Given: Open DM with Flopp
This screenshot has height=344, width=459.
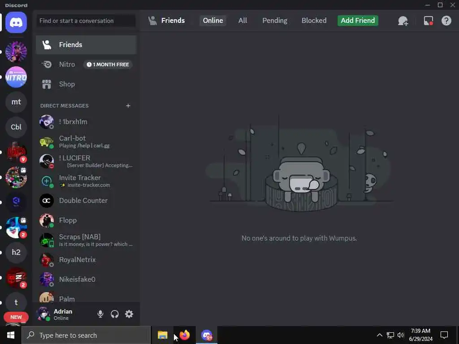Looking at the screenshot, I should click(x=86, y=220).
